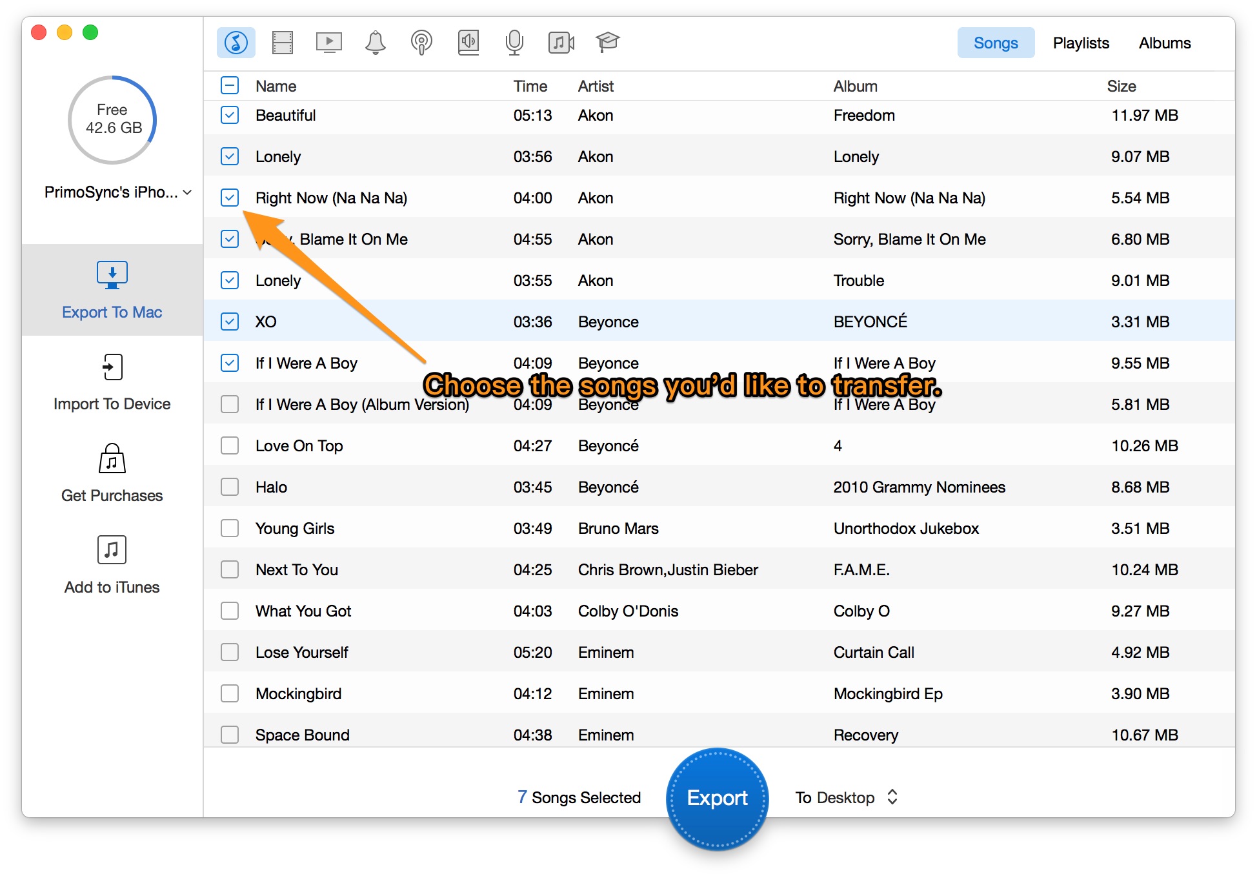This screenshot has height=878, width=1257.
Task: Open the Voice Memos microphone icon
Action: tap(514, 43)
